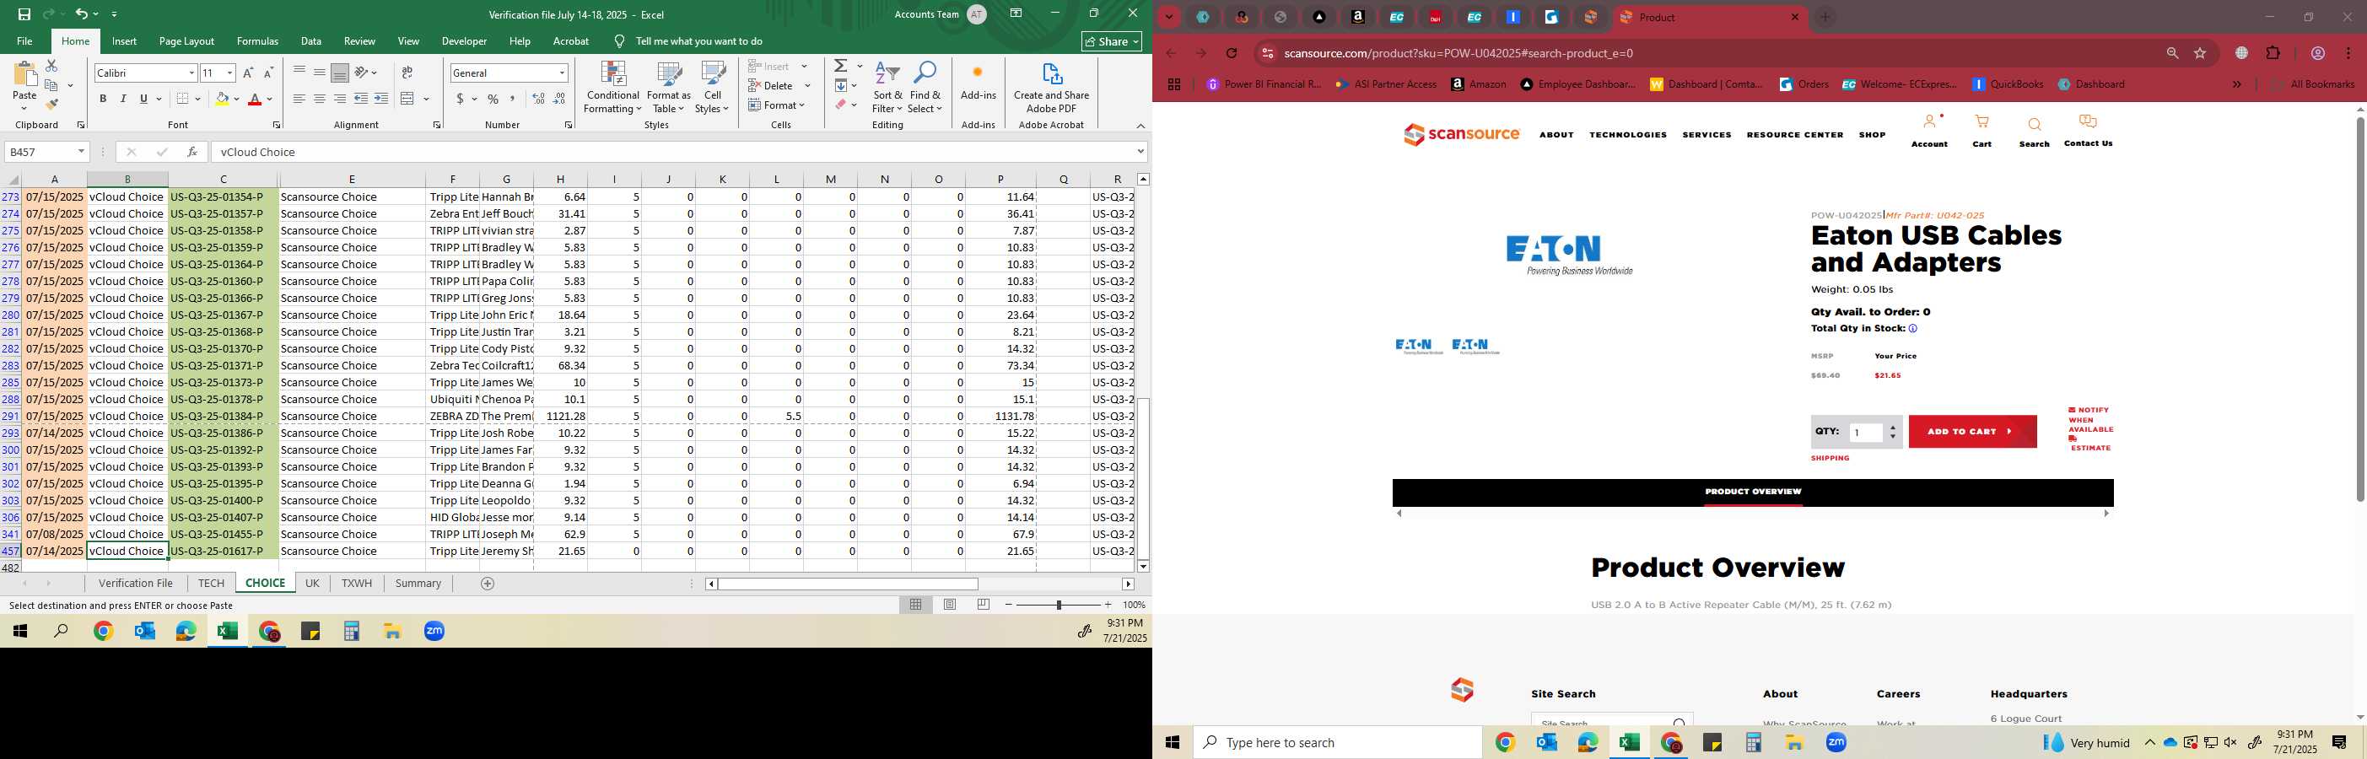
Task: Open the font color dropdown arrow
Action: point(270,100)
